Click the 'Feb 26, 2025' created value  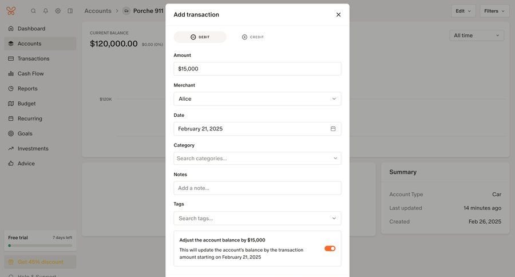(485, 222)
